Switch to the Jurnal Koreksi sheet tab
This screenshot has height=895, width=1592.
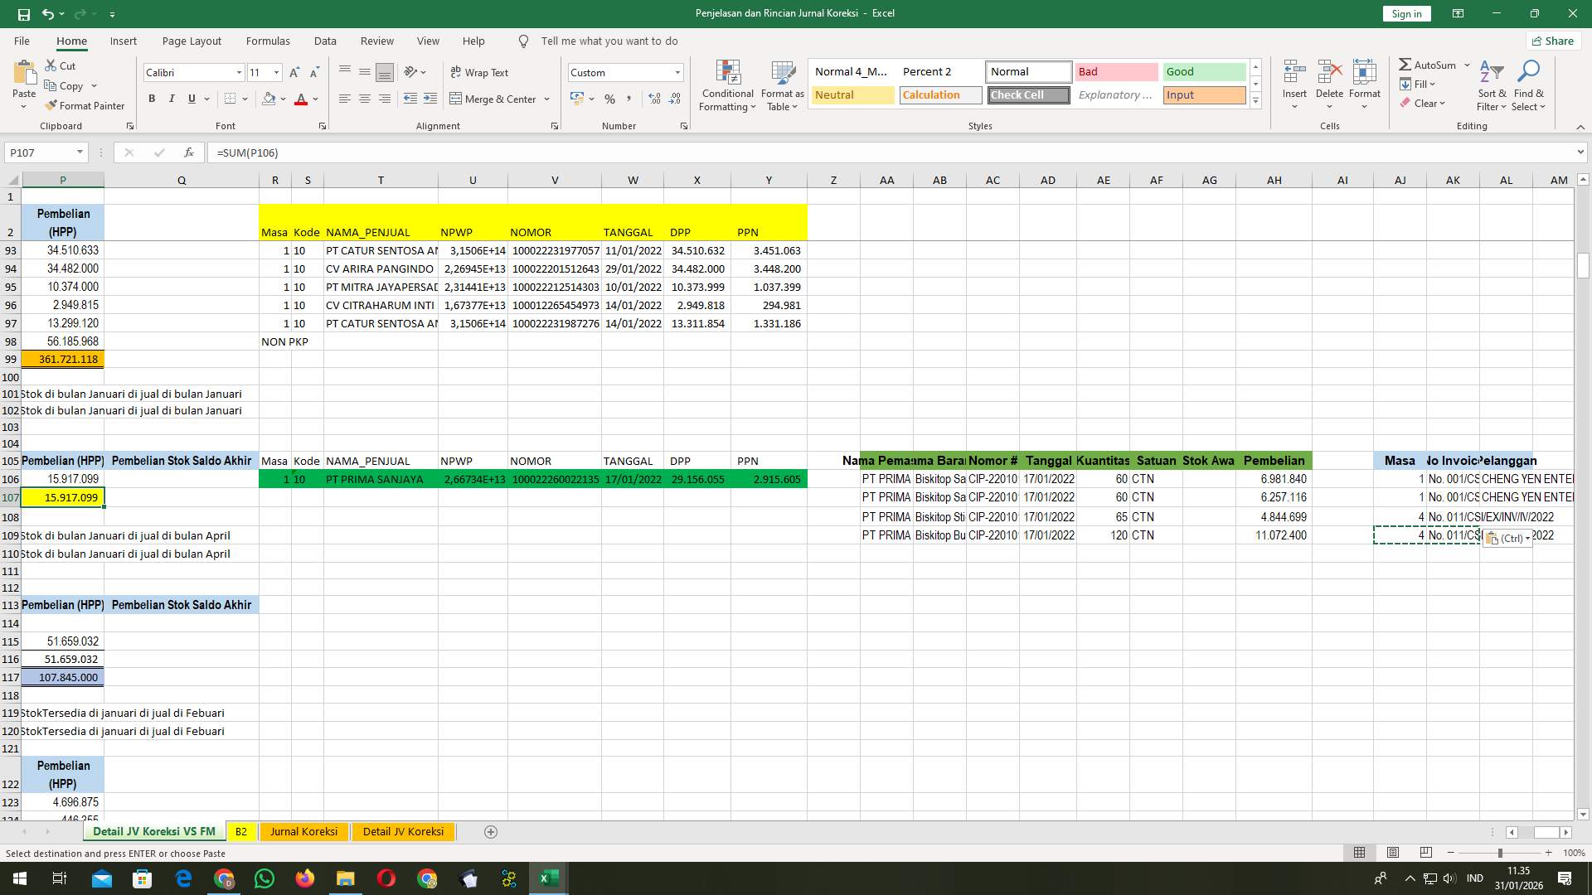coord(303,831)
